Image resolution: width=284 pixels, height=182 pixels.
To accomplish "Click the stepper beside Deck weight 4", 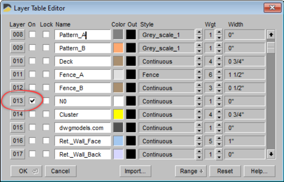I will [219, 62].
